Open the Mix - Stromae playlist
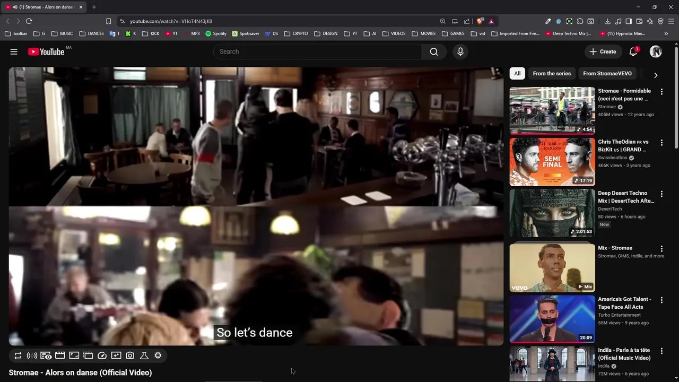The image size is (679, 382). (x=552, y=267)
